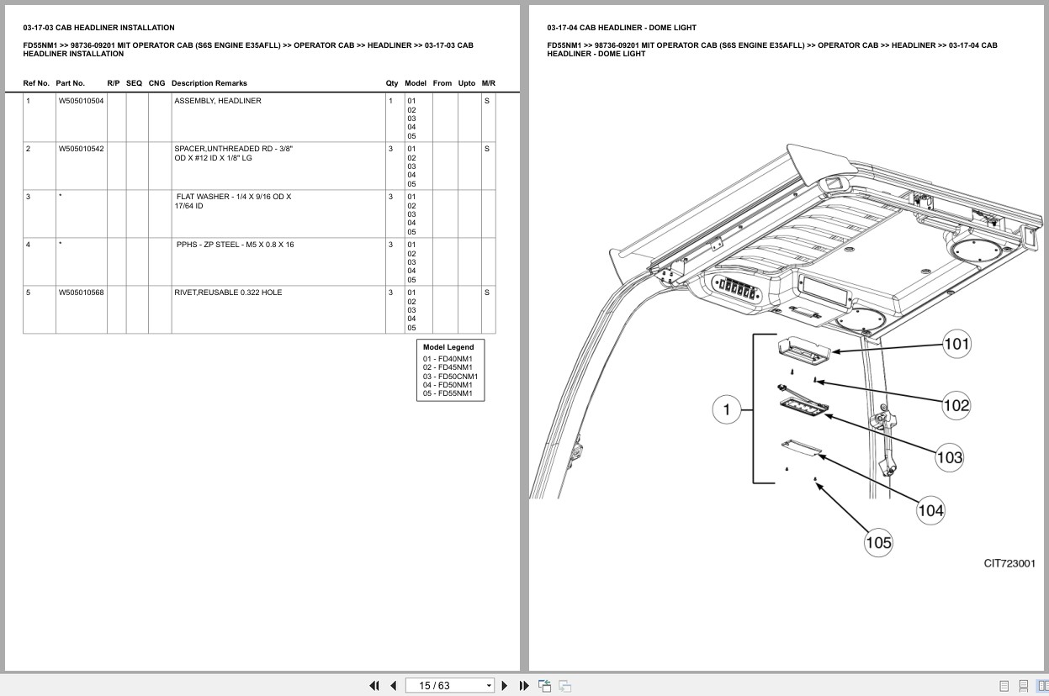The width and height of the screenshot is (1049, 696).
Task: Click the 03-17-04 CAB HEADLINER - DOME LIGHT title
Action: tap(622, 28)
